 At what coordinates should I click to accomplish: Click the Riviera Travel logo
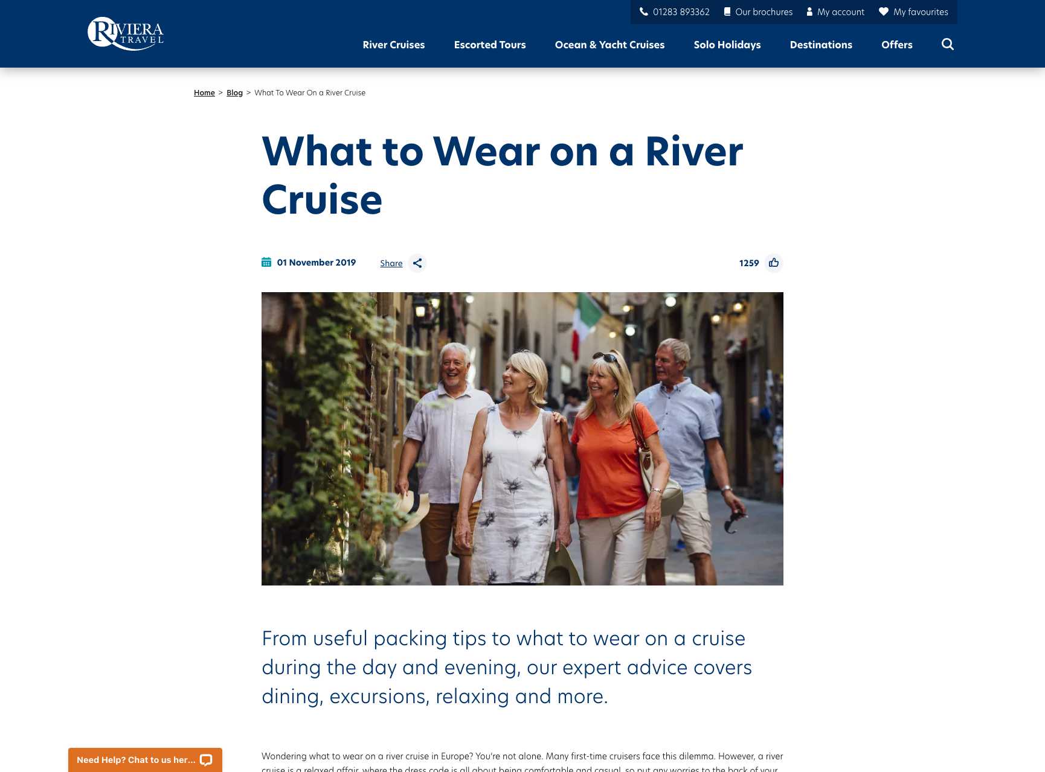(x=126, y=33)
